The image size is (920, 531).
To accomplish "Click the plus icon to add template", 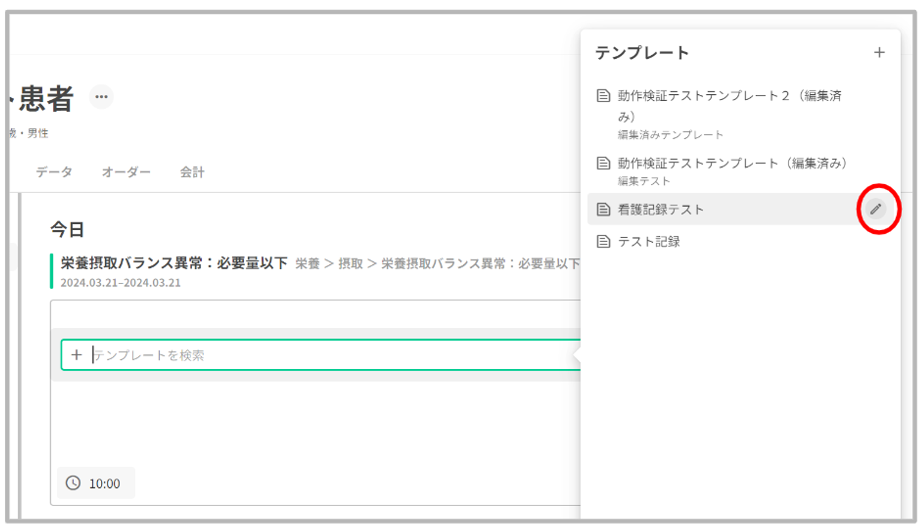I will coord(879,52).
